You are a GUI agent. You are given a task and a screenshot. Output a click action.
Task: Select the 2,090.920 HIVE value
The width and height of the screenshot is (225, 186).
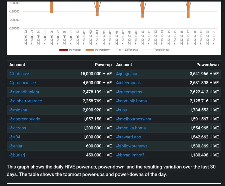[97, 110]
